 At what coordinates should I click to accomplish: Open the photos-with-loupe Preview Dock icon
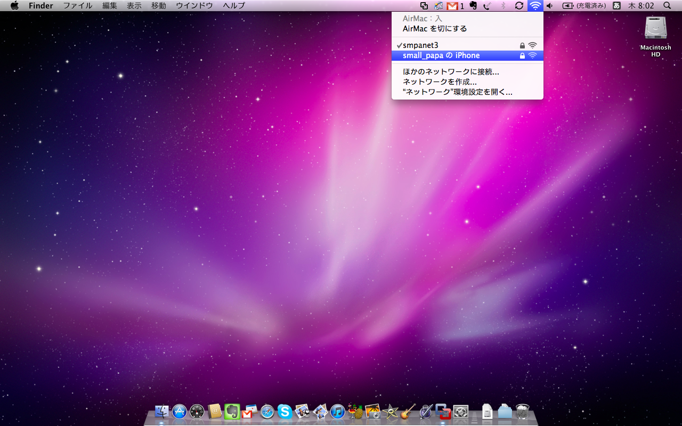click(x=302, y=411)
